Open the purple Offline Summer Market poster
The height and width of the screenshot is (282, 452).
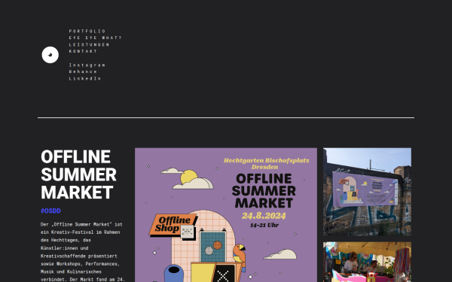pos(226,215)
